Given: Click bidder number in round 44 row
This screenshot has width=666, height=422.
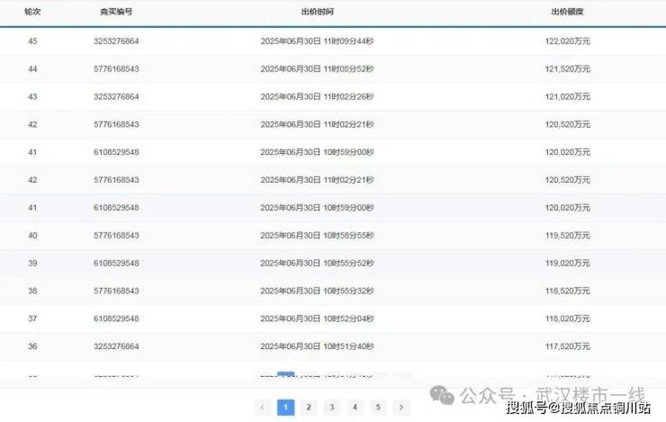Looking at the screenshot, I should [116, 69].
